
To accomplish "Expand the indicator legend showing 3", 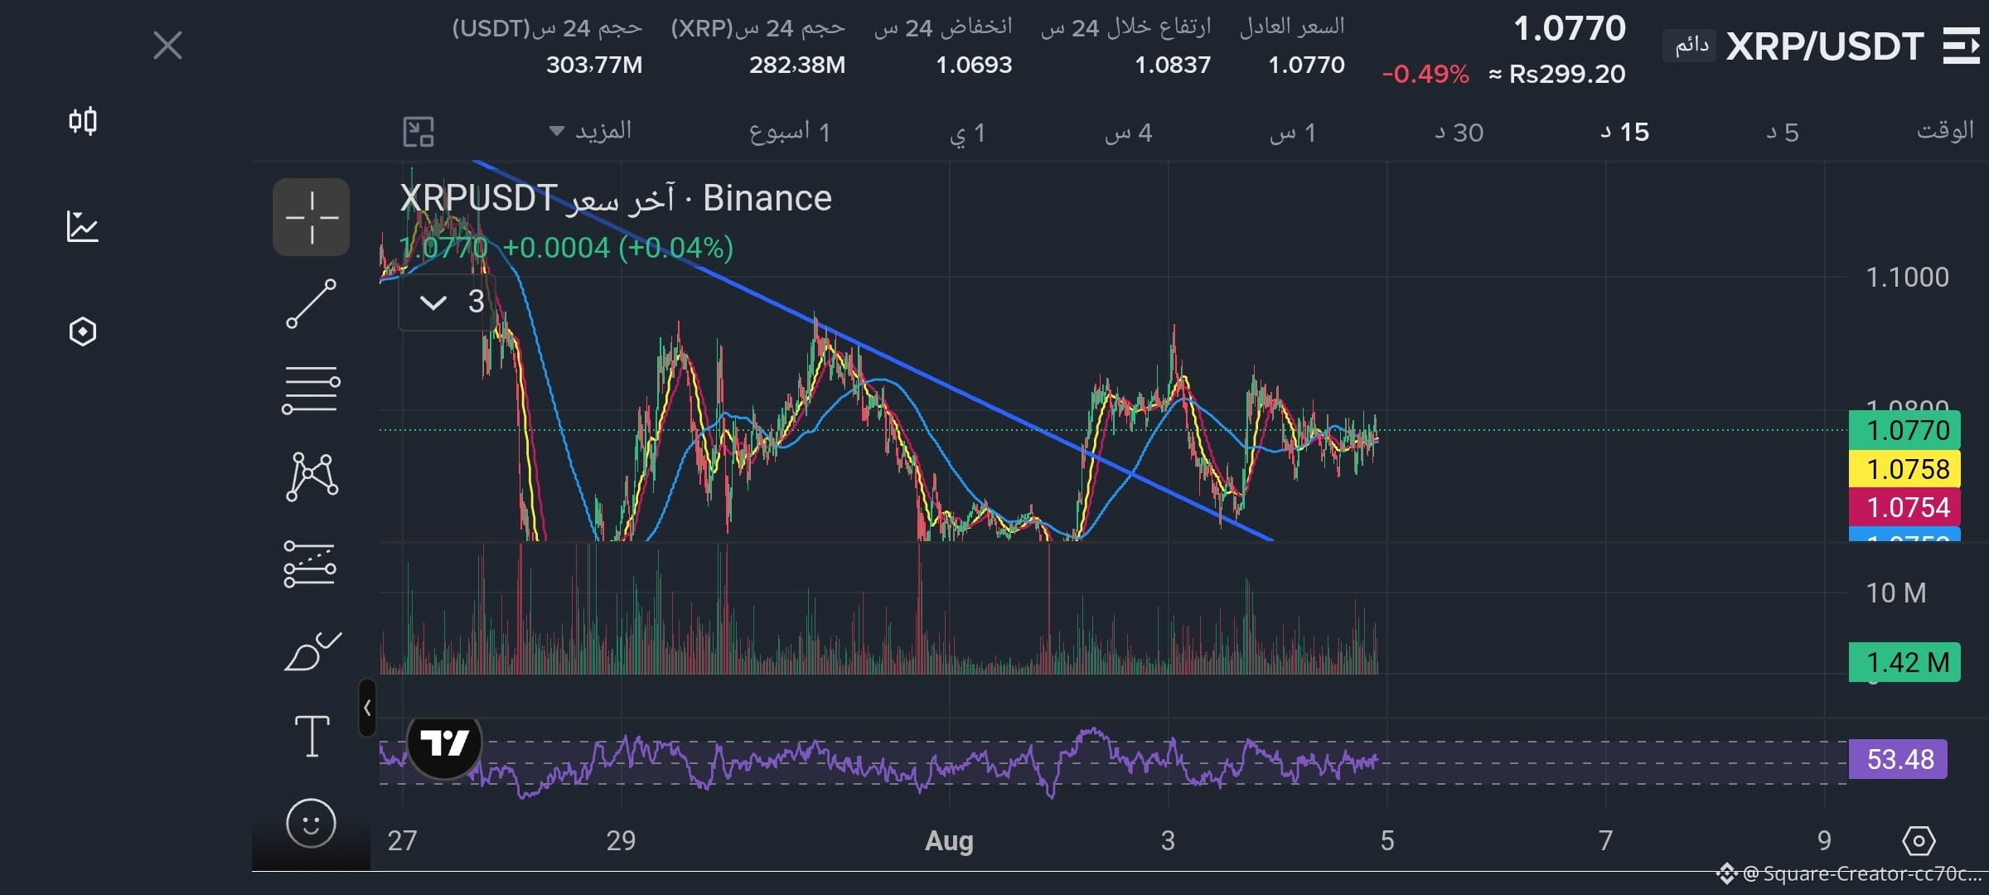I will 448,302.
